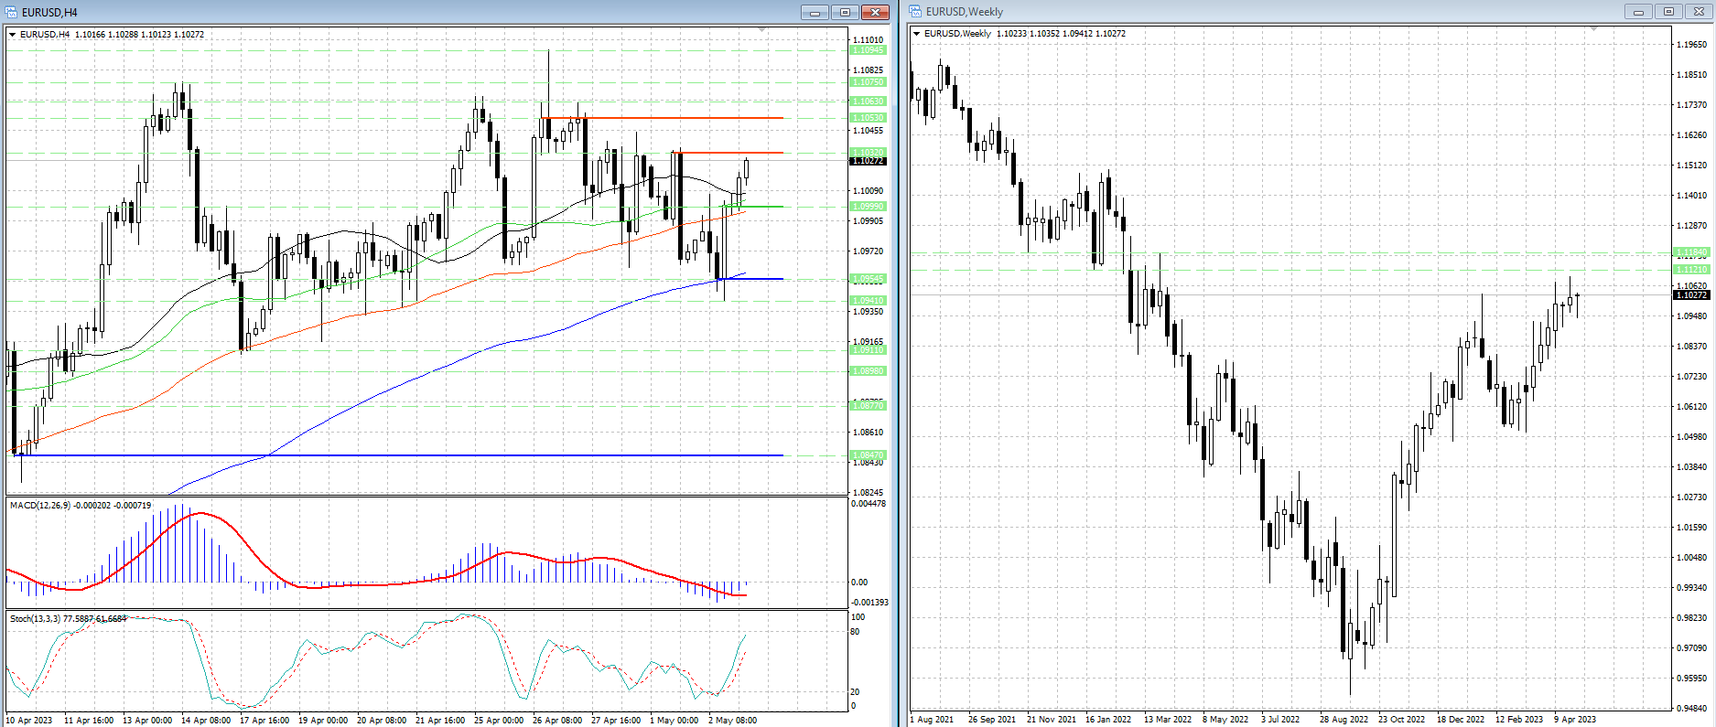1716x727 pixels.
Task: Click the MACD(12,26,9) indicator label
Action: [x=80, y=505]
